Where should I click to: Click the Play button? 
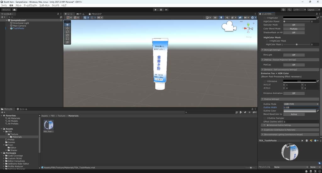[x=155, y=10]
